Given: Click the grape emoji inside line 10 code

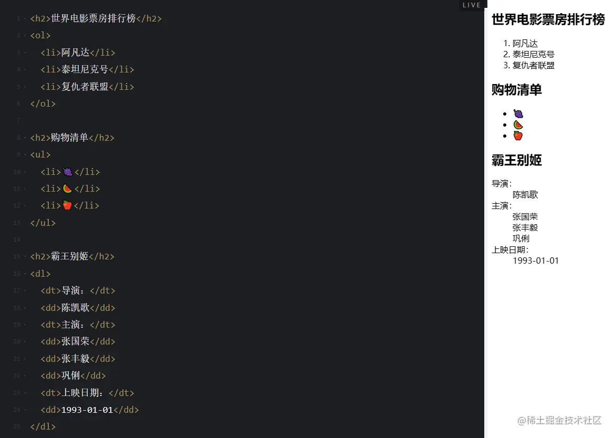Looking at the screenshot, I should [x=67, y=171].
